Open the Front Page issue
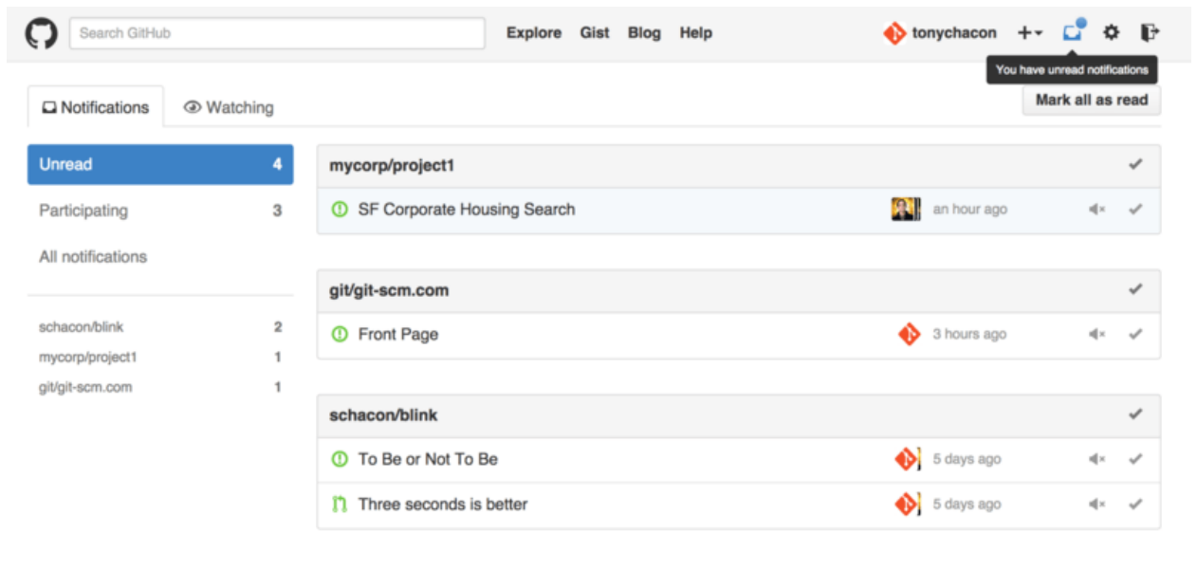 [398, 335]
